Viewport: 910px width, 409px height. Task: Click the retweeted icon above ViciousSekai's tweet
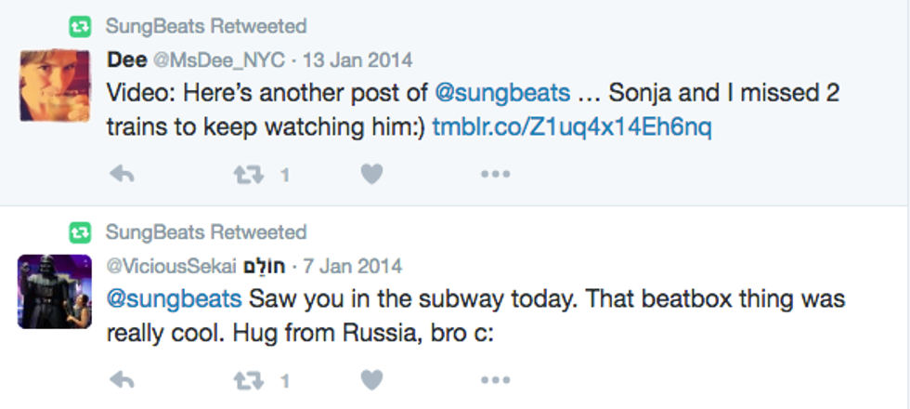[81, 231]
